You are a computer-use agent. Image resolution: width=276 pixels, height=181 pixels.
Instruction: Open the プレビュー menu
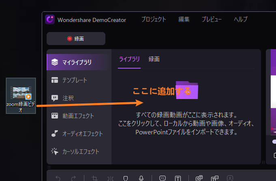click(x=212, y=19)
